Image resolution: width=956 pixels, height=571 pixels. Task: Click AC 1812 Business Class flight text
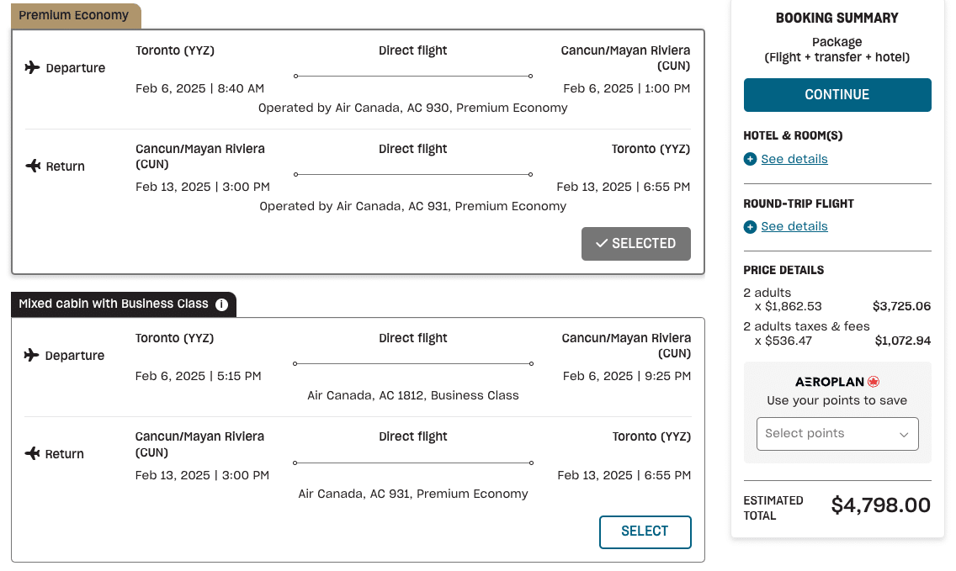tap(413, 395)
